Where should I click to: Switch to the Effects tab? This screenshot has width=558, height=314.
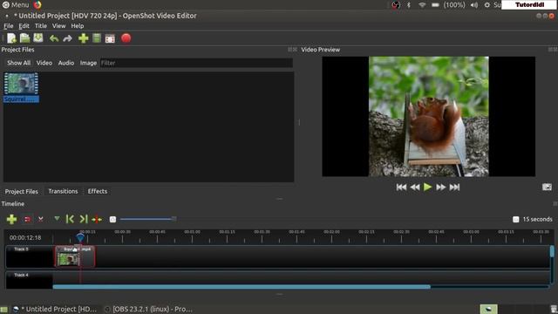[x=98, y=192]
